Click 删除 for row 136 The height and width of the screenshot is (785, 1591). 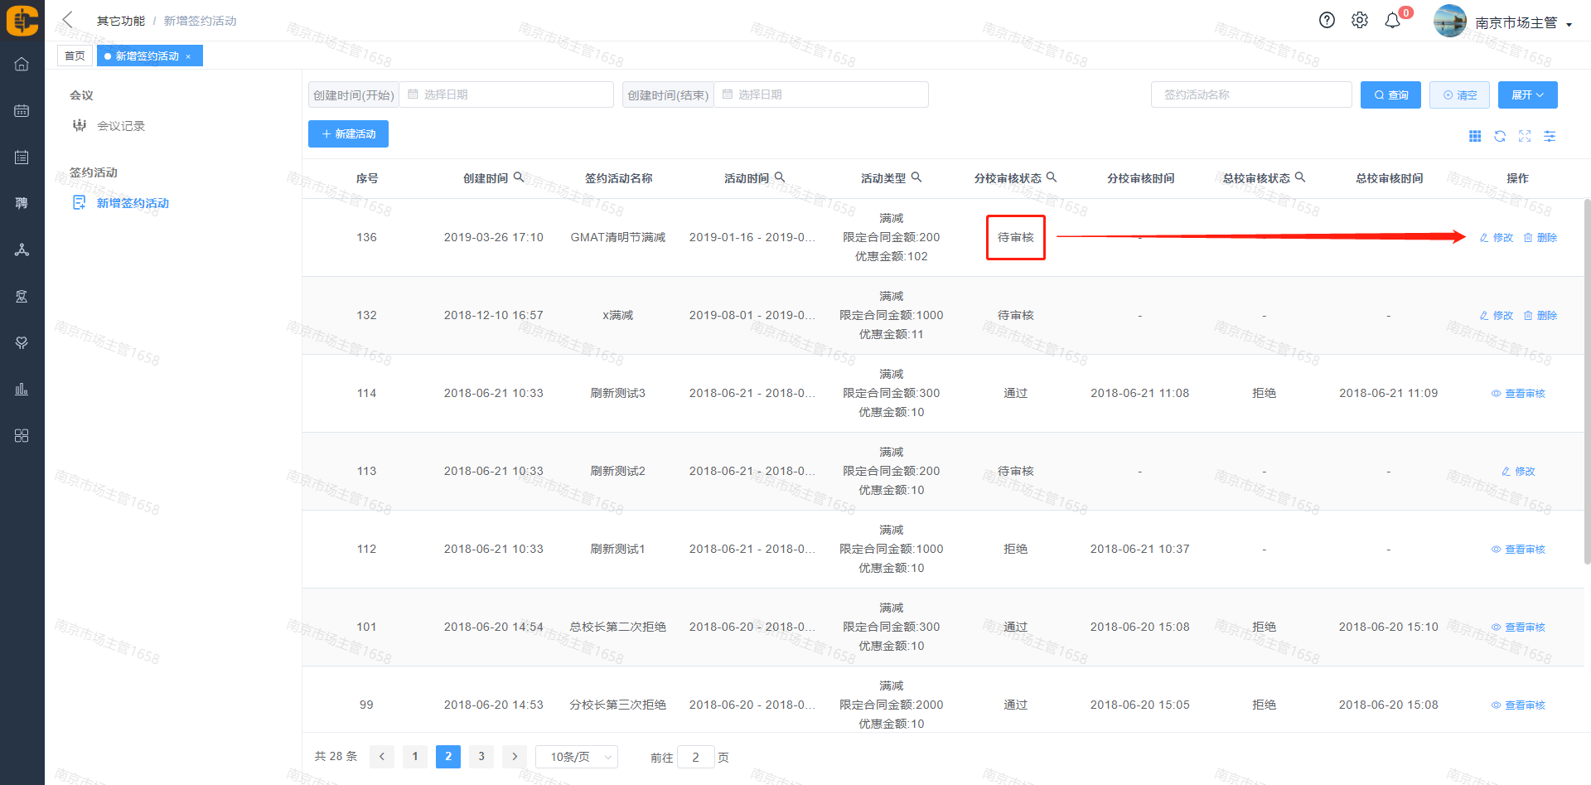coord(1540,238)
